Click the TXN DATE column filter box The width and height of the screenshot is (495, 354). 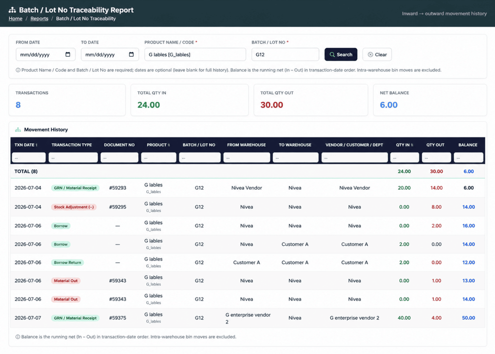pyautogui.click(x=29, y=158)
